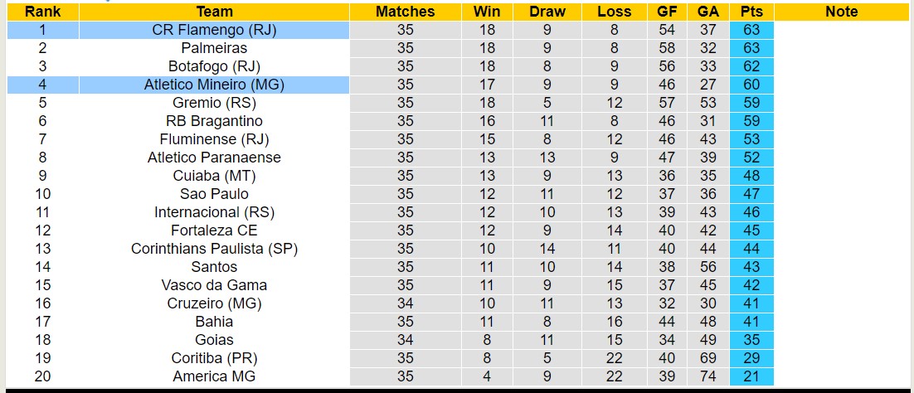Click the Team column header
914x393 pixels.
click(x=214, y=12)
